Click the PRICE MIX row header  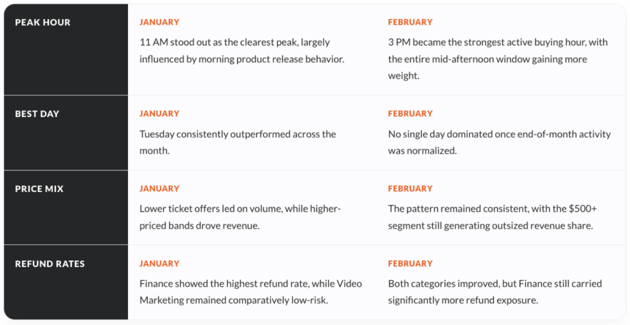[39, 189]
